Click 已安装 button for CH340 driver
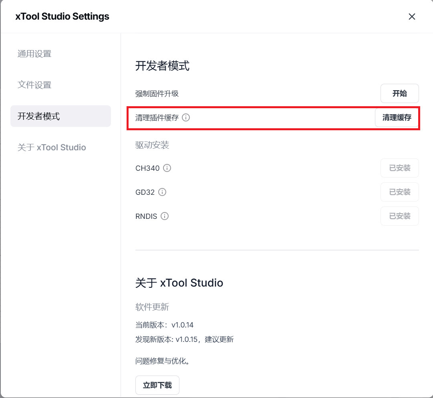433x398 pixels. pos(399,168)
